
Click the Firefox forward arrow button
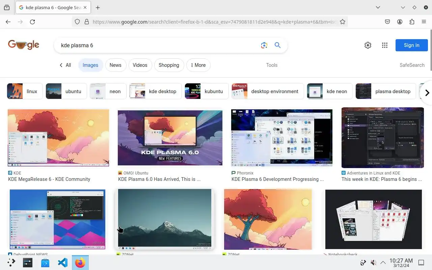click(20, 22)
